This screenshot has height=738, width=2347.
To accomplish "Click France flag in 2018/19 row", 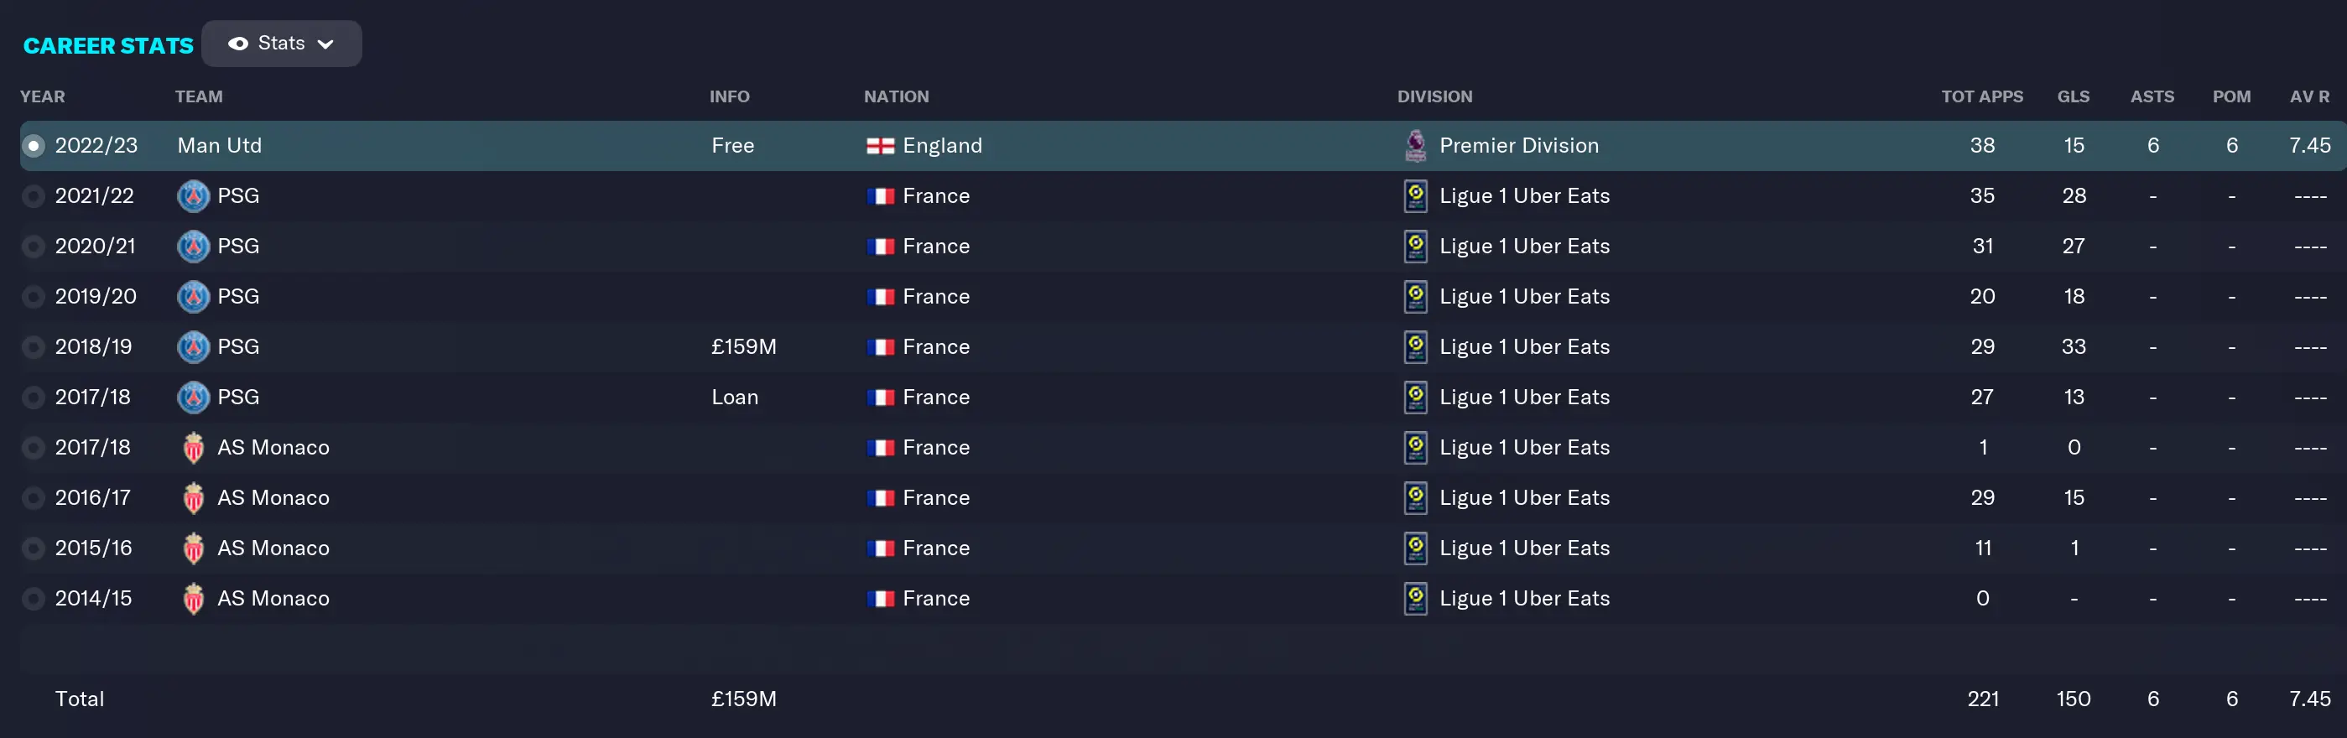I will 879,347.
